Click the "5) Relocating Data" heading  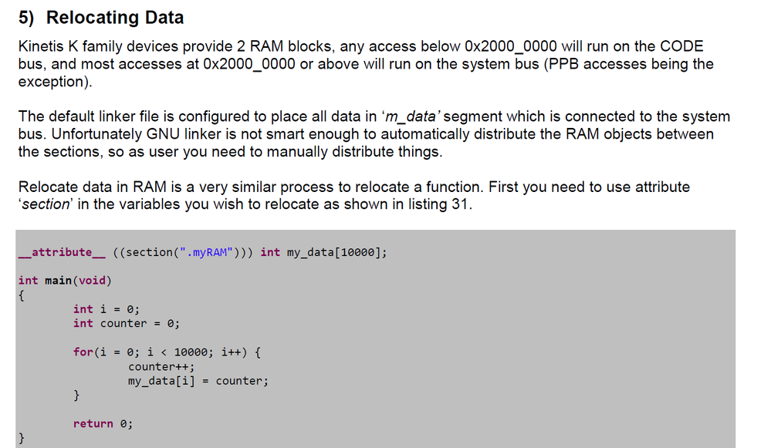(x=101, y=17)
